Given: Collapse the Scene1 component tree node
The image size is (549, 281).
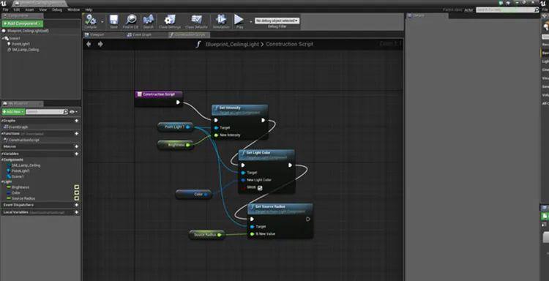Looking at the screenshot, I should point(4,38).
